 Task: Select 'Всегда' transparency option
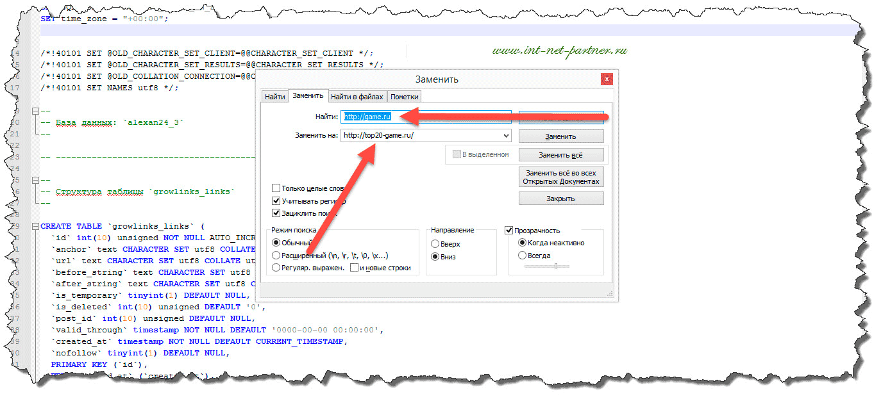point(522,256)
